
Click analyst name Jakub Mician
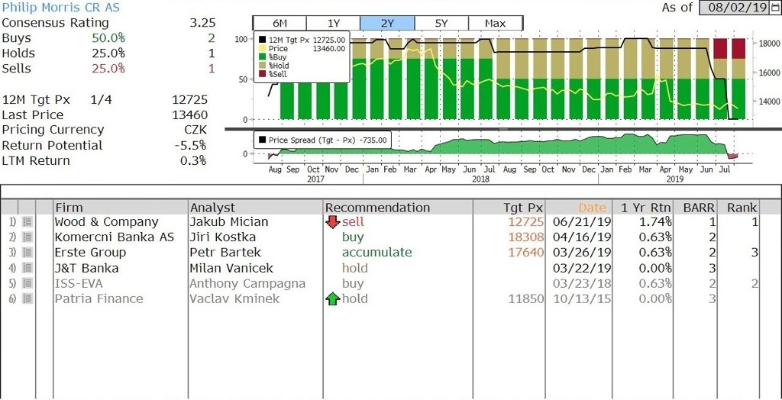(x=229, y=222)
